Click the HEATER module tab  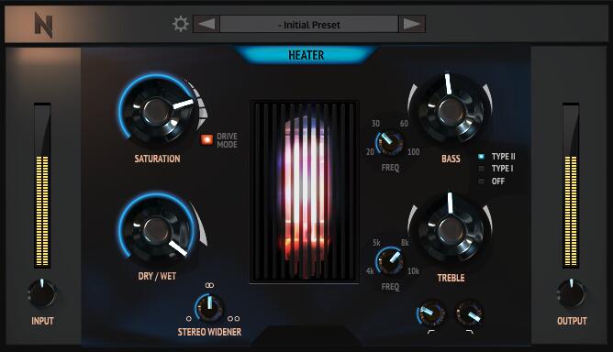pos(306,55)
